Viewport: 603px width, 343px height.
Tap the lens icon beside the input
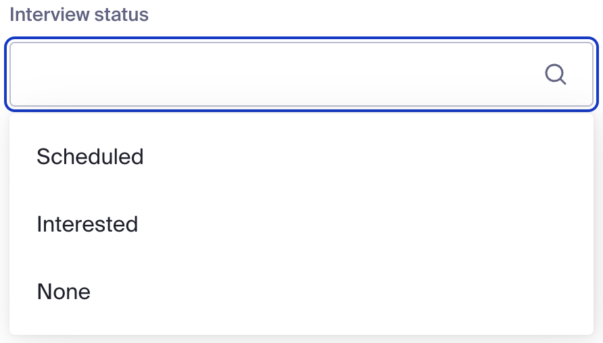click(x=555, y=74)
